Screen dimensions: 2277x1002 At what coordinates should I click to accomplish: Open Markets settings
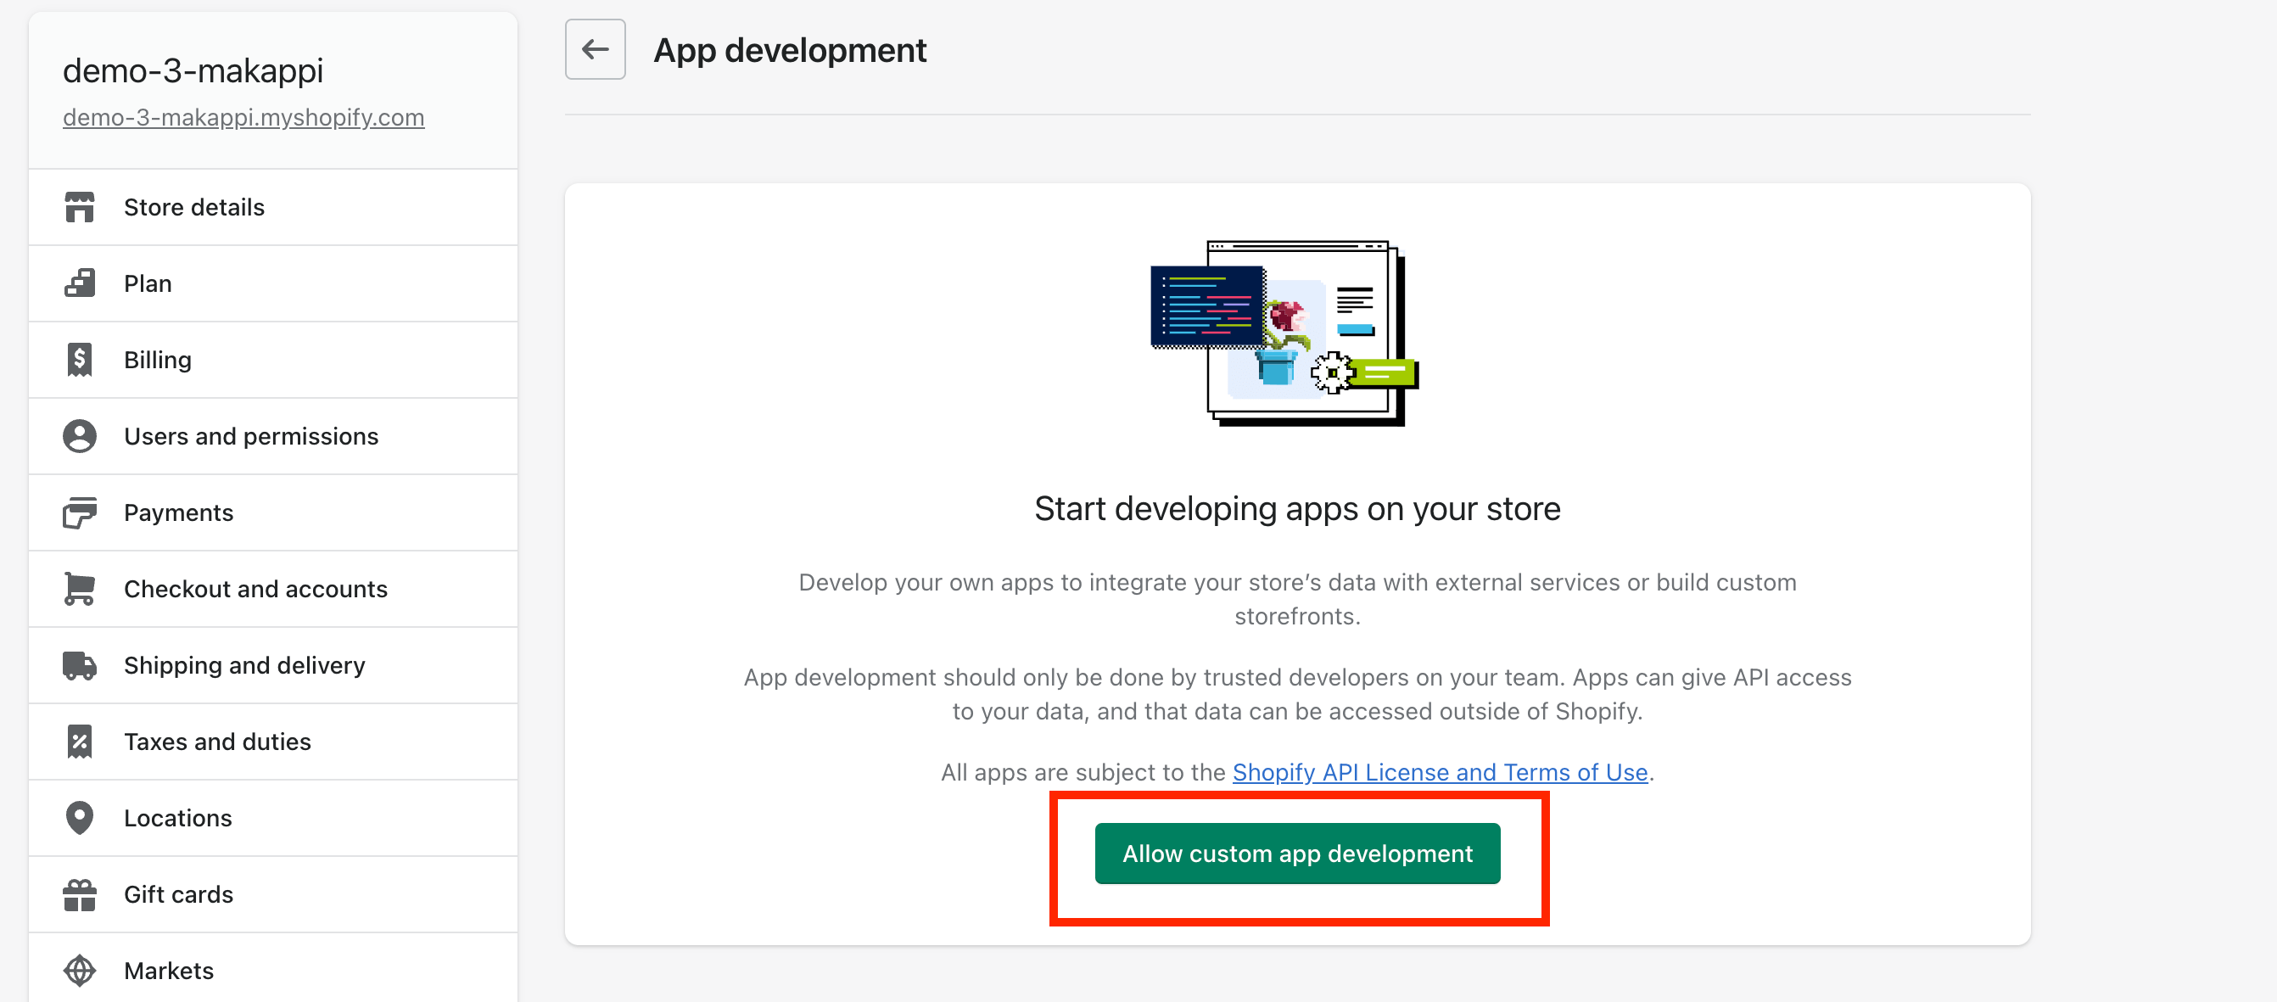coord(273,970)
